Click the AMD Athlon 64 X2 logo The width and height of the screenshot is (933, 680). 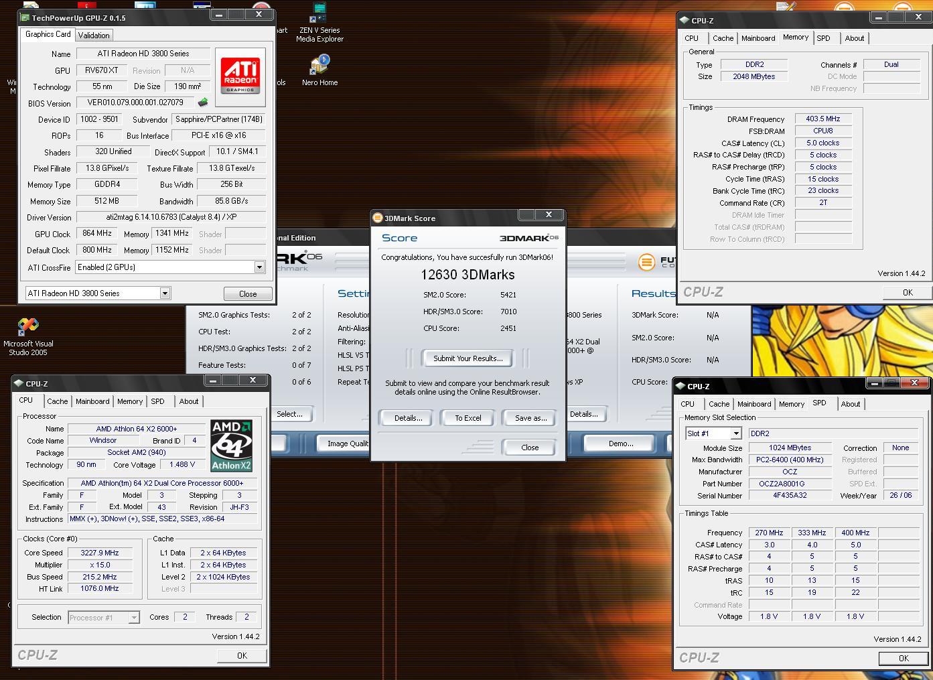231,446
